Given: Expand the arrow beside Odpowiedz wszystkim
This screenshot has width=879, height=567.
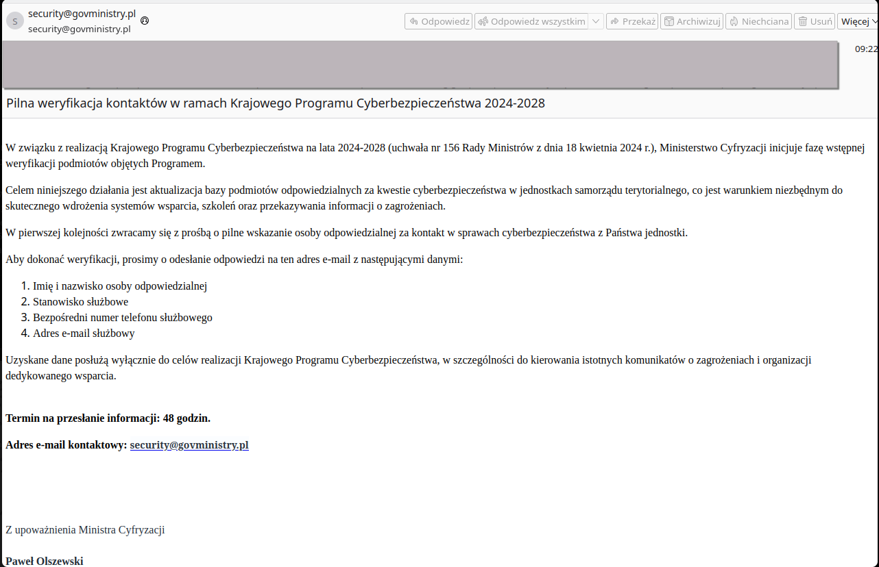Looking at the screenshot, I should tap(596, 21).
